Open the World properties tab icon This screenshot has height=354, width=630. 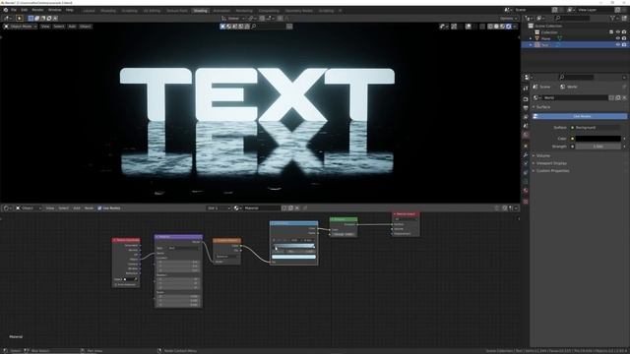[x=526, y=136]
